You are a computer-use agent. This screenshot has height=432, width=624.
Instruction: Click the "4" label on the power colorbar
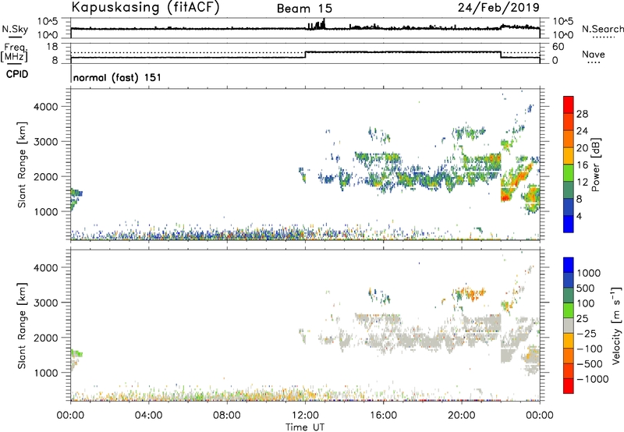point(579,216)
